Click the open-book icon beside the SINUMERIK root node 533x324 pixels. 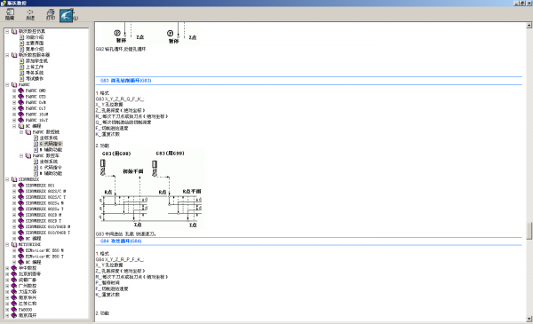pos(14,179)
